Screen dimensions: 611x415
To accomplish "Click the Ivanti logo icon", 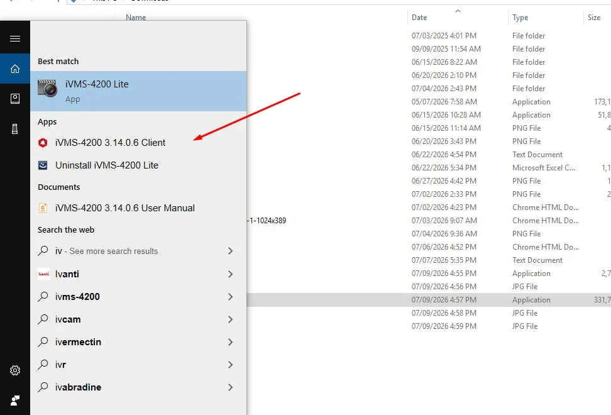I will pos(43,274).
